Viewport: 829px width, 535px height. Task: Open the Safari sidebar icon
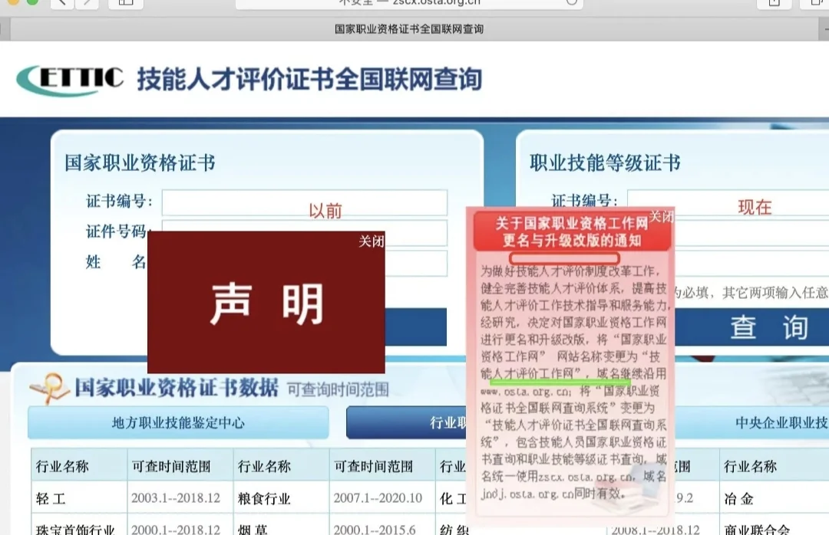126,4
